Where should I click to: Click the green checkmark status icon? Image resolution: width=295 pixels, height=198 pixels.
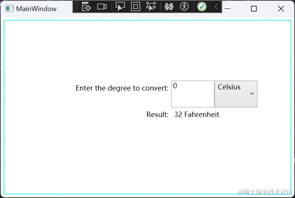coord(202,7)
